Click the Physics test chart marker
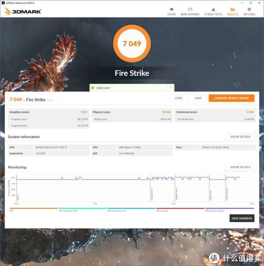 (210, 195)
